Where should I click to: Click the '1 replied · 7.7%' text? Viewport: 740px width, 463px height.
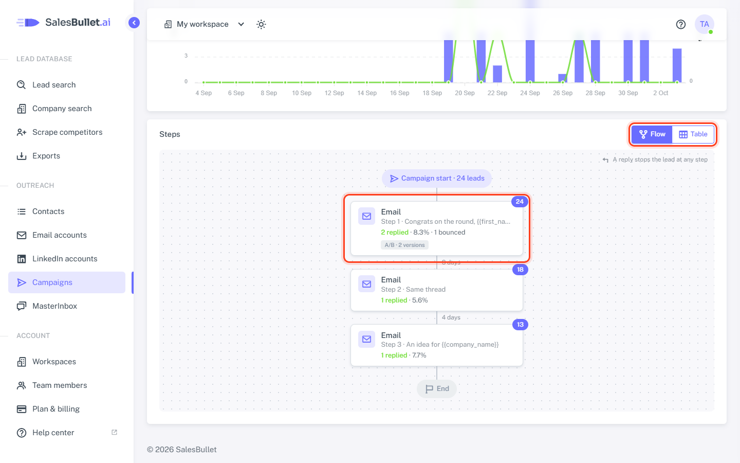tap(404, 355)
